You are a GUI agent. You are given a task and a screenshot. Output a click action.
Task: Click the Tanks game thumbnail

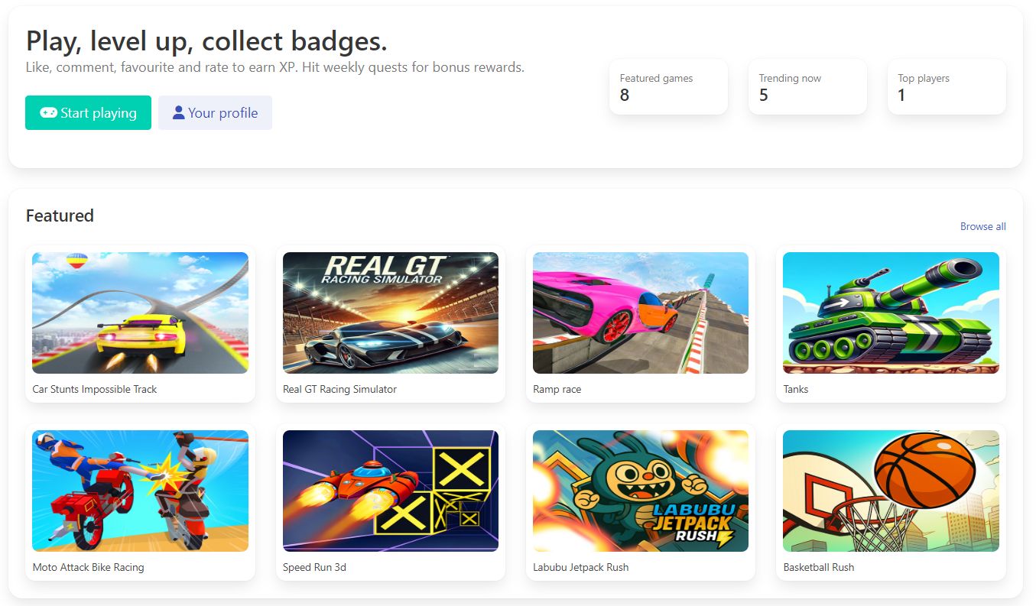click(891, 313)
